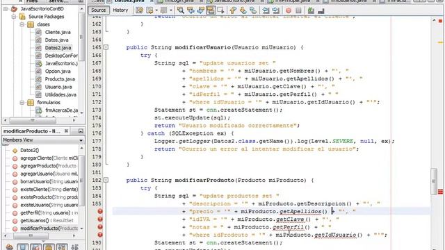Select Usuario.java in project tree

(x=58, y=87)
